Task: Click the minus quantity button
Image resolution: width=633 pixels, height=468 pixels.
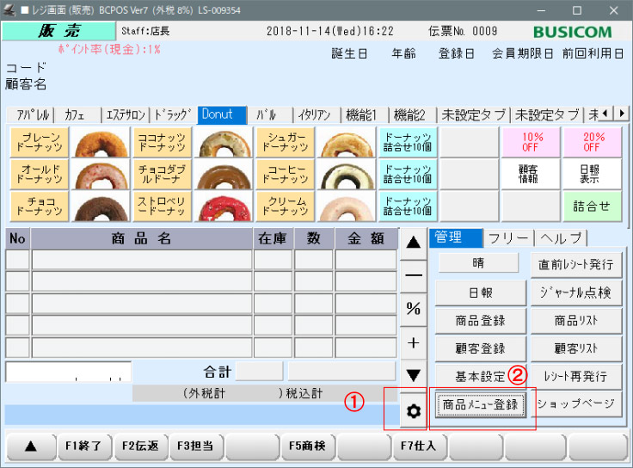Action: [x=414, y=275]
